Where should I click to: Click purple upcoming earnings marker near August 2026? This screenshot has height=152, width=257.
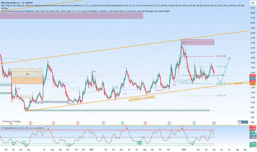click(x=239, y=123)
